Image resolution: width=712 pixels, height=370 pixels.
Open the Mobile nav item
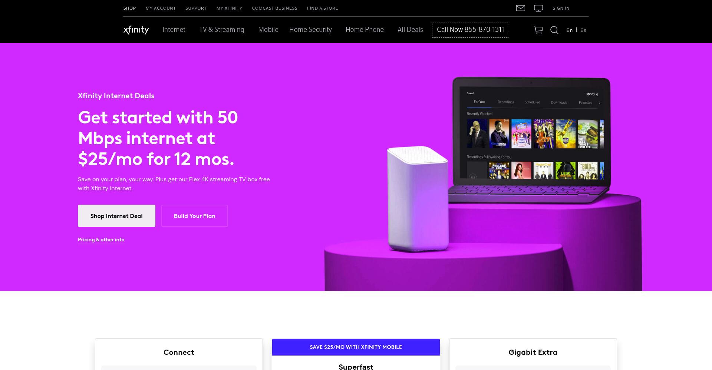click(x=268, y=30)
